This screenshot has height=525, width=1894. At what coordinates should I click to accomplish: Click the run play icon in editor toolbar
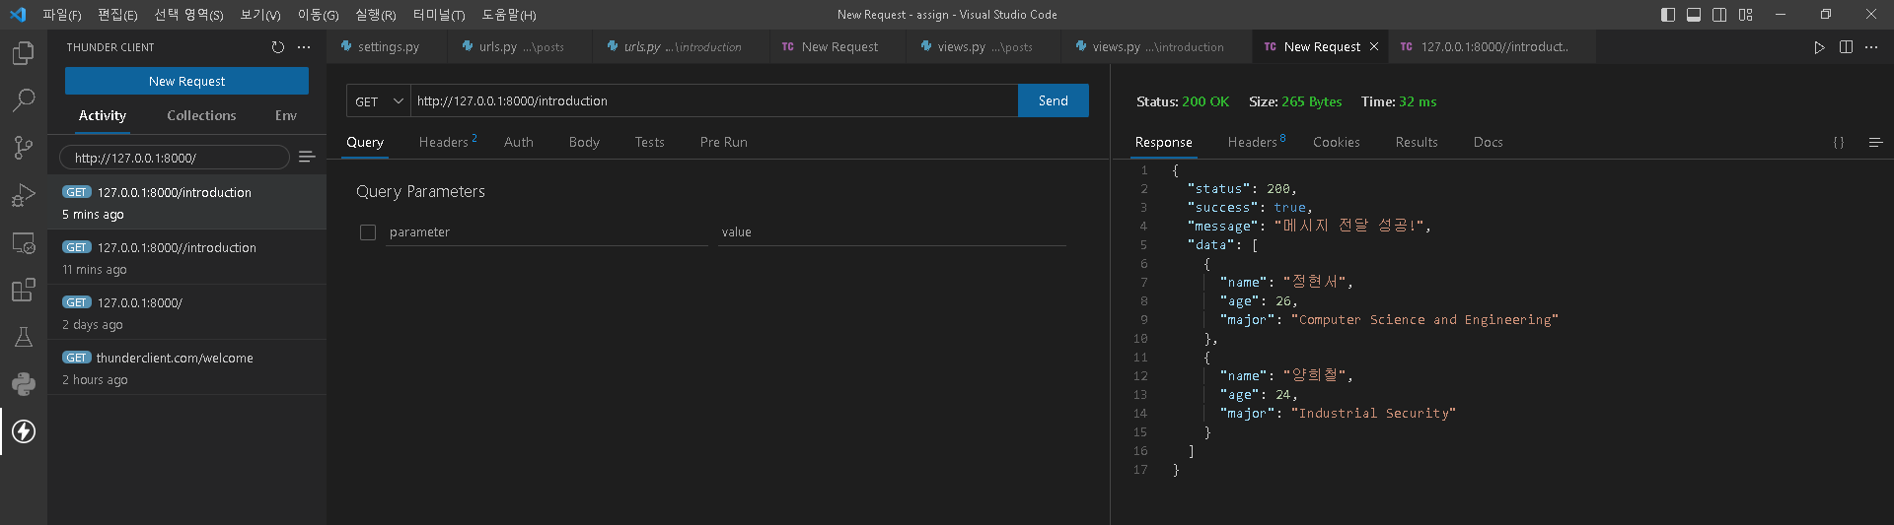1819,47
